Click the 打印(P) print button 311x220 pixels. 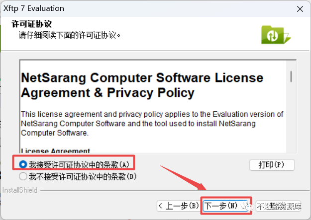[x=272, y=165]
